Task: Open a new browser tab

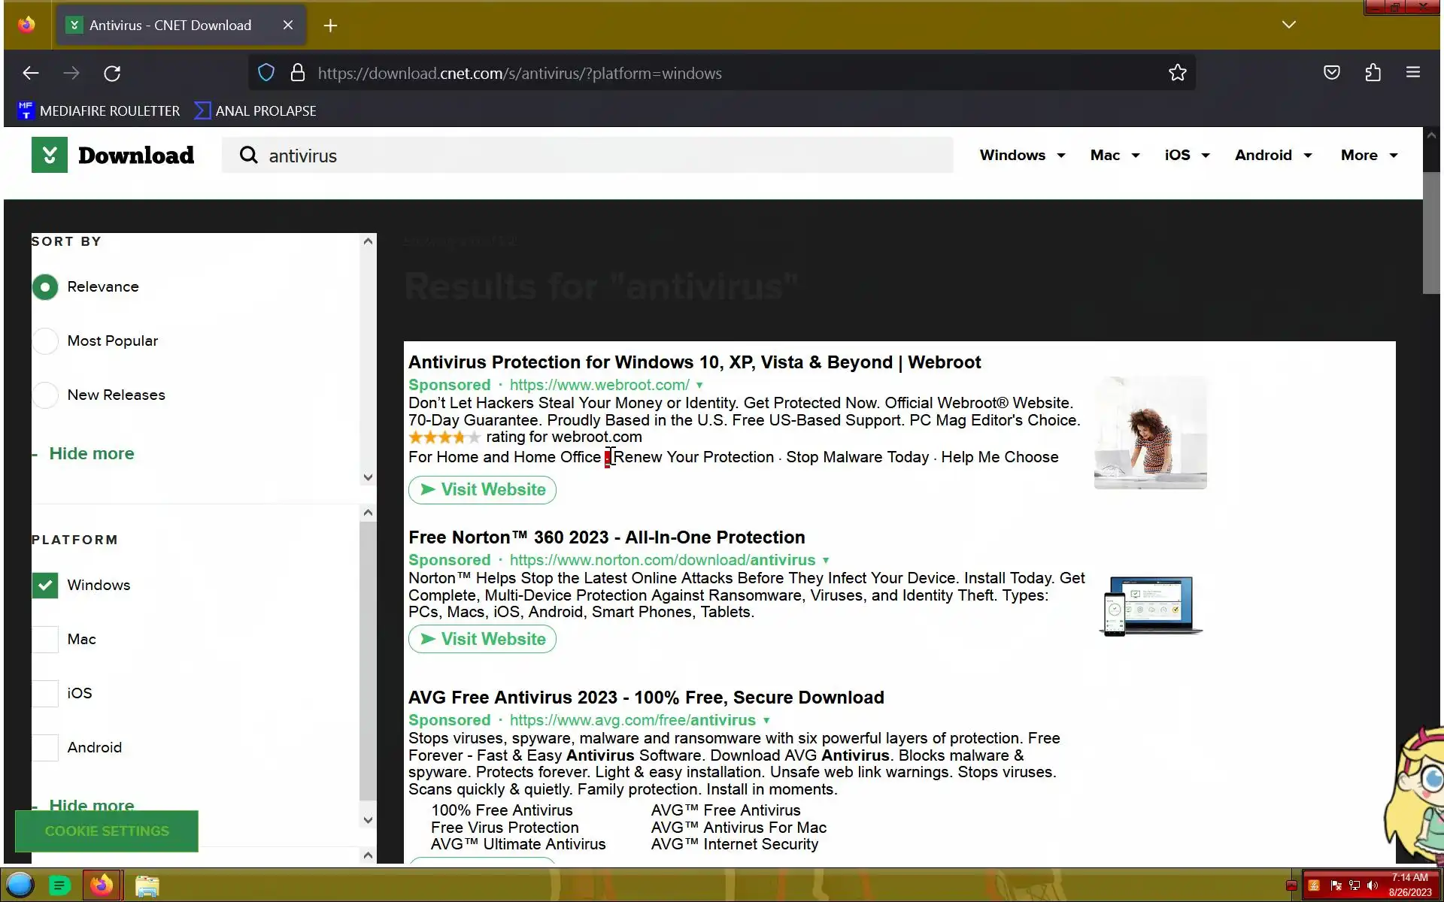Action: point(330,26)
